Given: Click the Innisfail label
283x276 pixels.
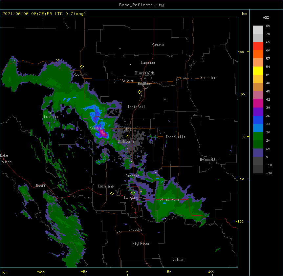Looking at the screenshot, I should pyautogui.click(x=136, y=107).
